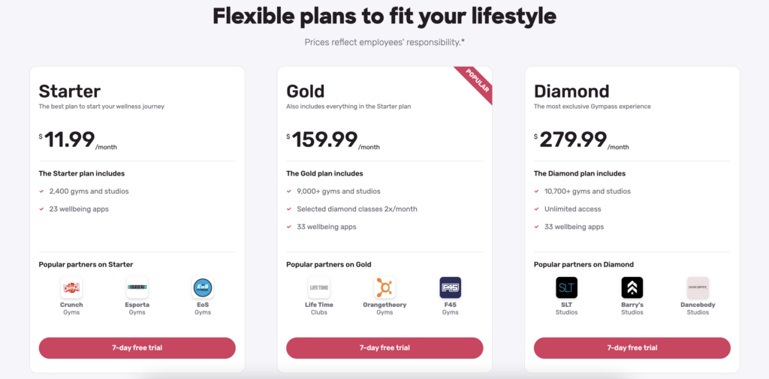Screen dimensions: 769x379
Task: Start the Starter plan 7-day free trial
Action: click(137, 347)
